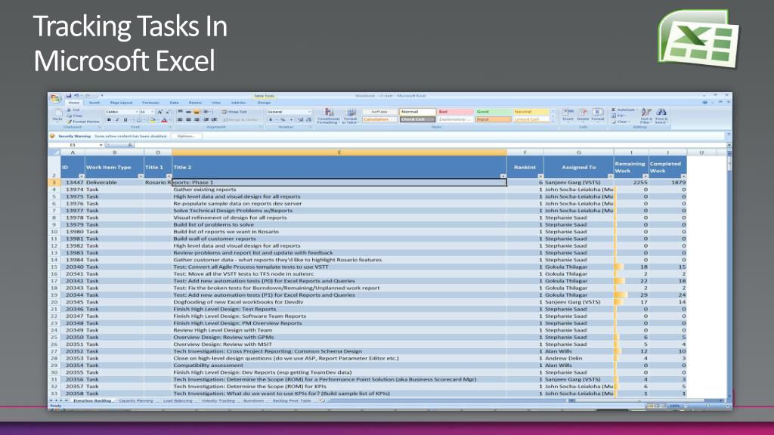Click the Align Text Left icon
The image size is (774, 435).
coord(180,120)
